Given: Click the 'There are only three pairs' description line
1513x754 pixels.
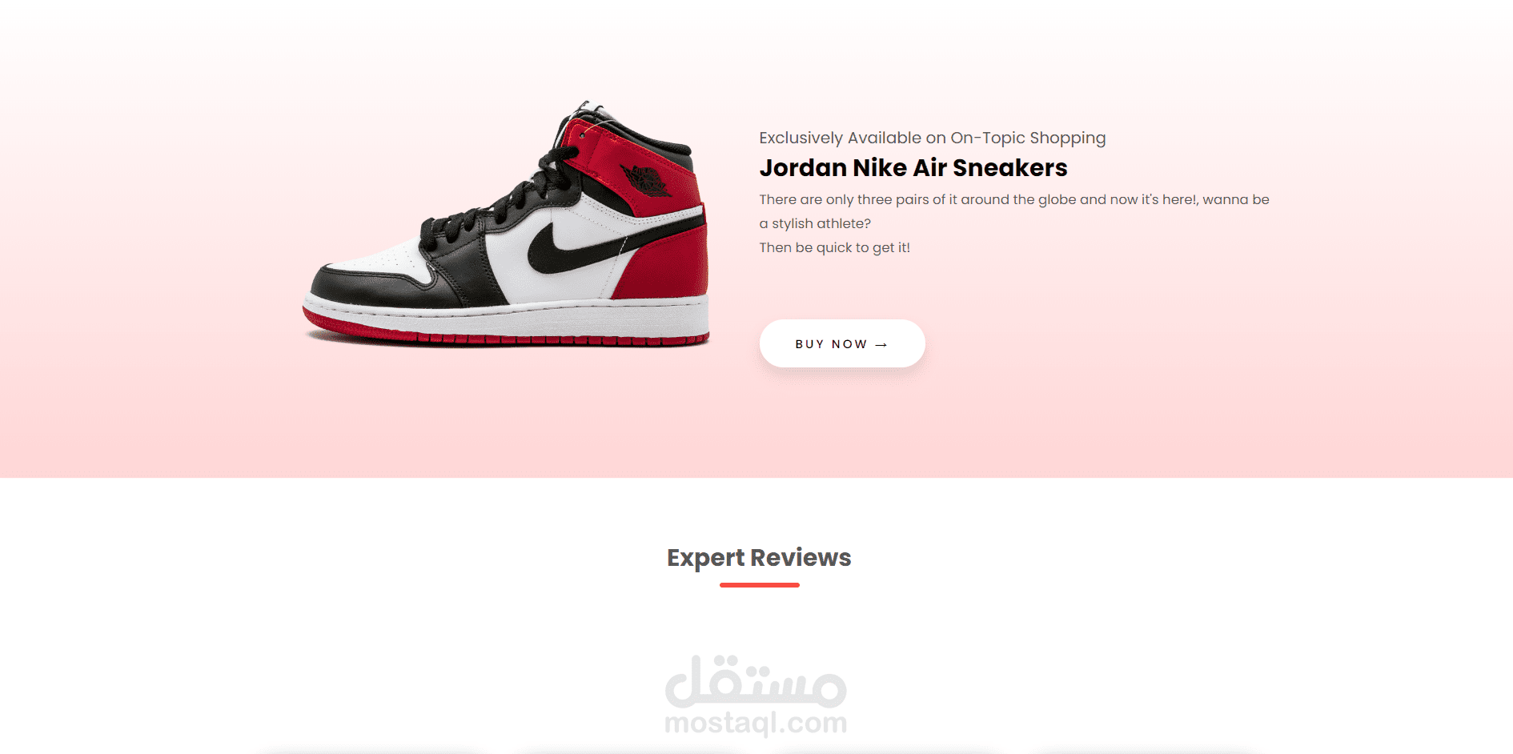Looking at the screenshot, I should click(x=1014, y=199).
